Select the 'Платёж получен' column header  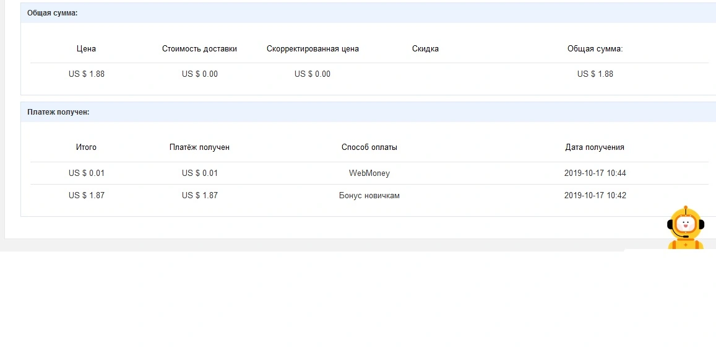[199, 147]
